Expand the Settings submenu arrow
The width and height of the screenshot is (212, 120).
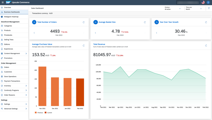tap(26, 104)
